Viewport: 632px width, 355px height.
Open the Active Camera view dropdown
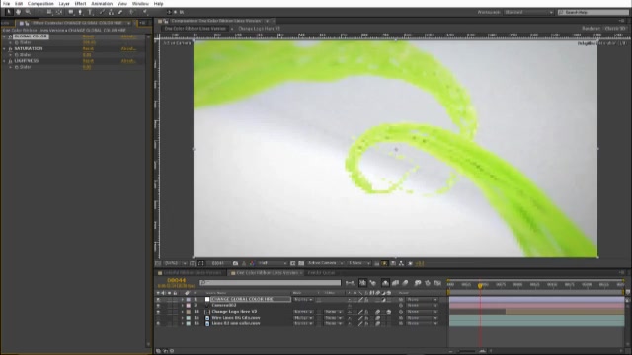(x=325, y=263)
